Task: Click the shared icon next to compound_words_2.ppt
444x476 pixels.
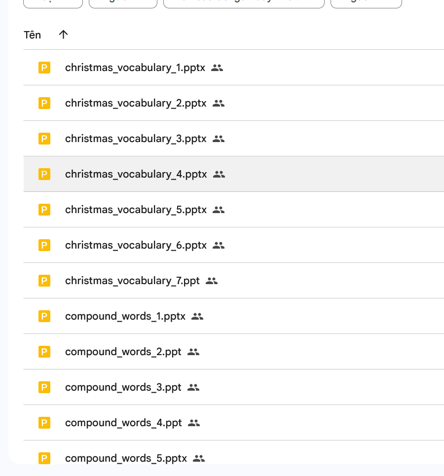Action: pyautogui.click(x=193, y=352)
